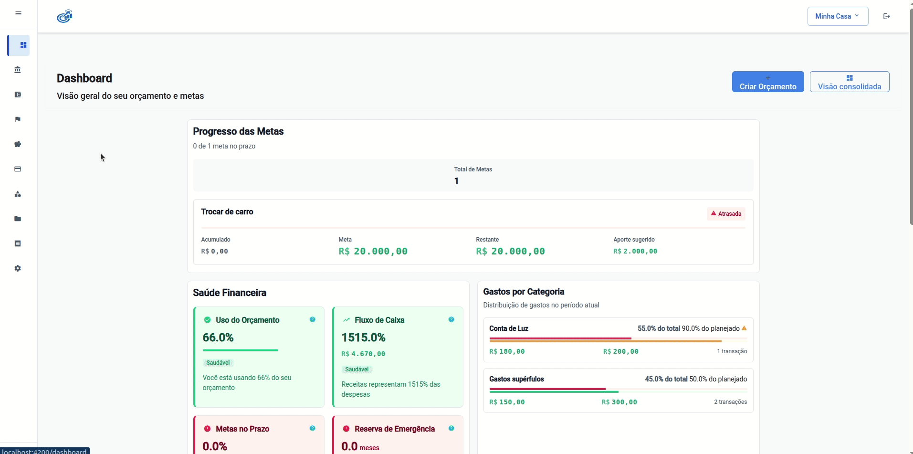Expand the Atrasada status badge on Trocar de carro
The image size is (913, 454).
click(725, 213)
